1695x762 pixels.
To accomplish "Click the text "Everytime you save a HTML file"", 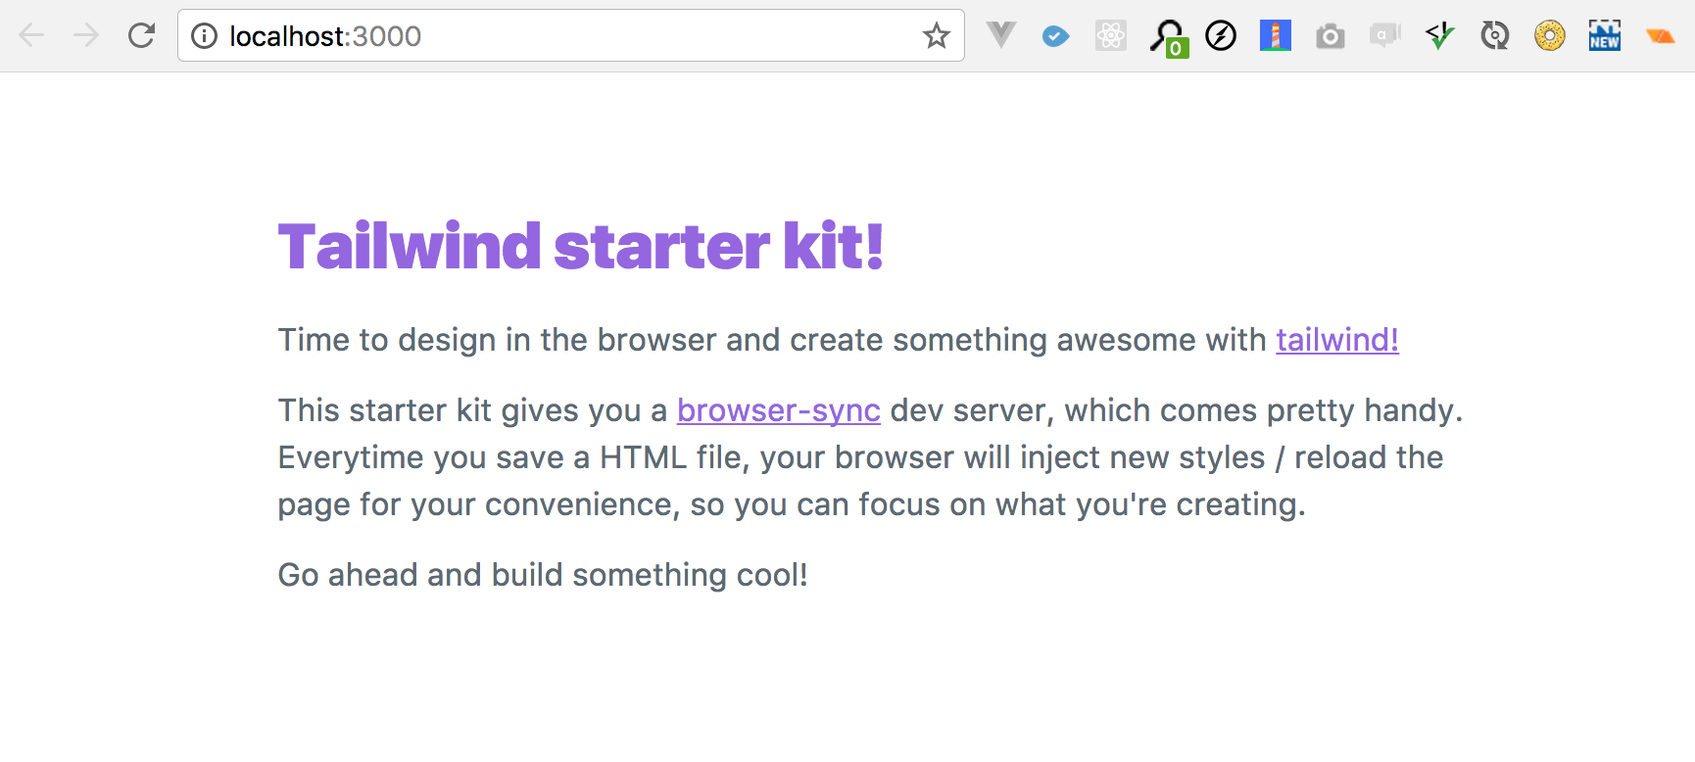I will 514,457.
